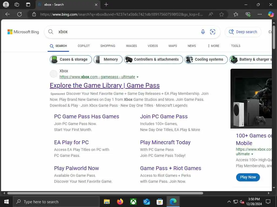Open 100+ Games on Mobile ad link
The image size is (277, 207).
pos(254,139)
